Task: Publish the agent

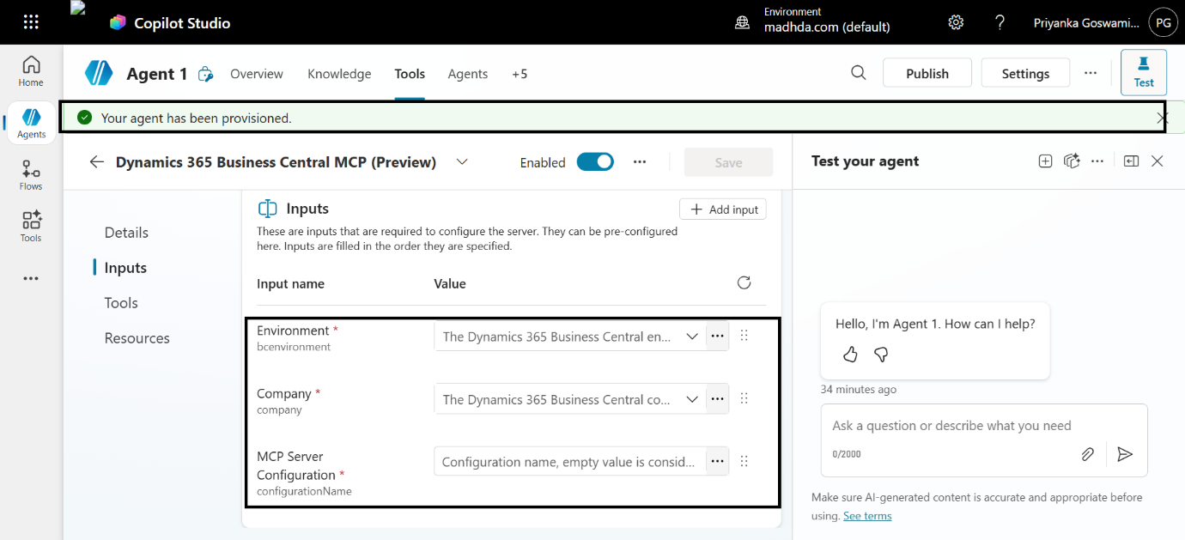Action: pyautogui.click(x=927, y=72)
